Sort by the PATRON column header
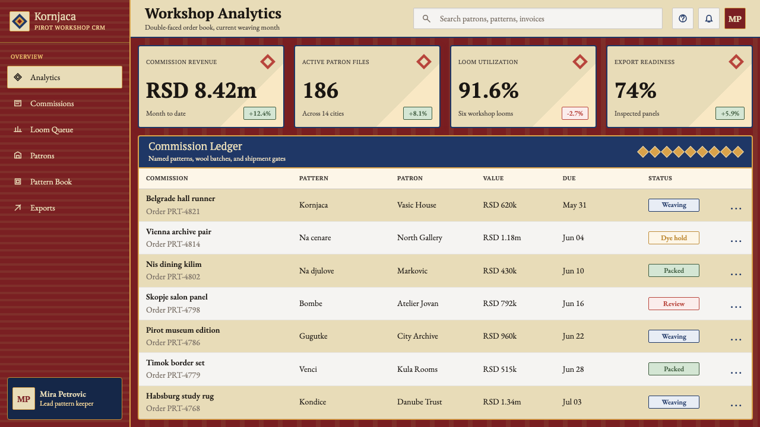 pos(410,178)
